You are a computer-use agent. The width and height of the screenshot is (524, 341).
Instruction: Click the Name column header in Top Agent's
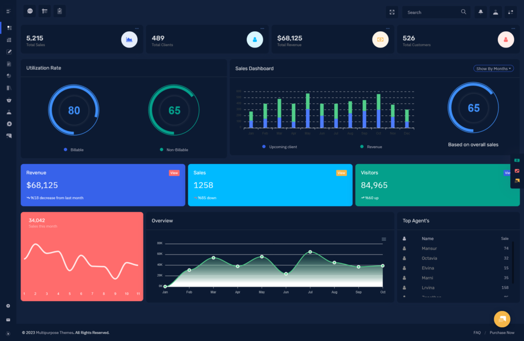[427, 238]
